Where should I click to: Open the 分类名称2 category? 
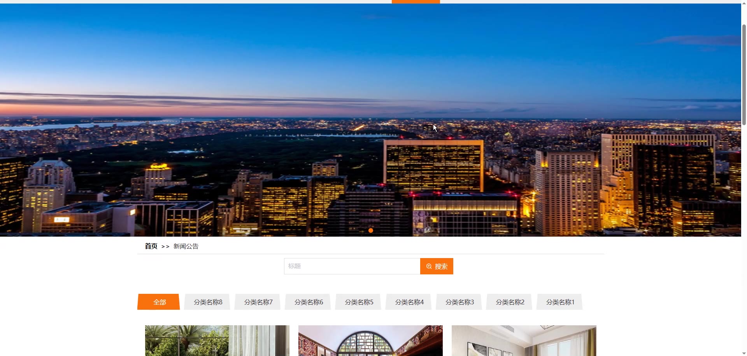pos(510,302)
